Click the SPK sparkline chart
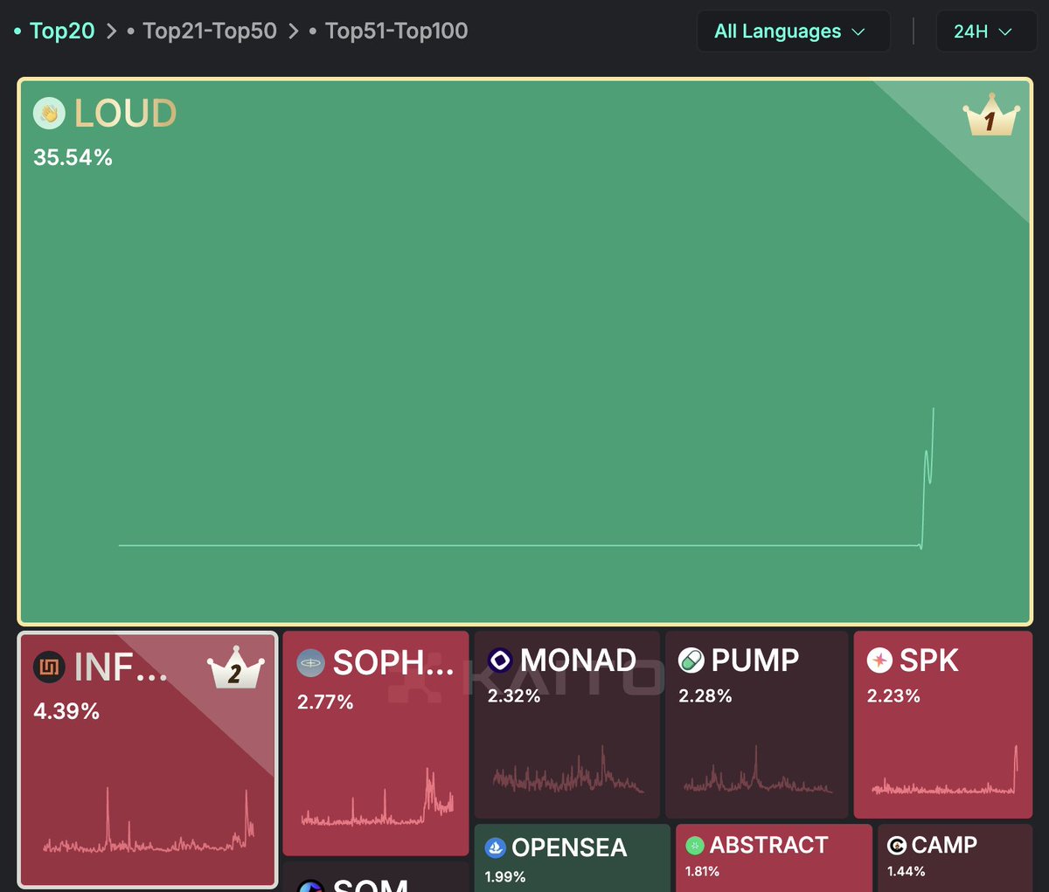The height and width of the screenshot is (892, 1049). 944,769
